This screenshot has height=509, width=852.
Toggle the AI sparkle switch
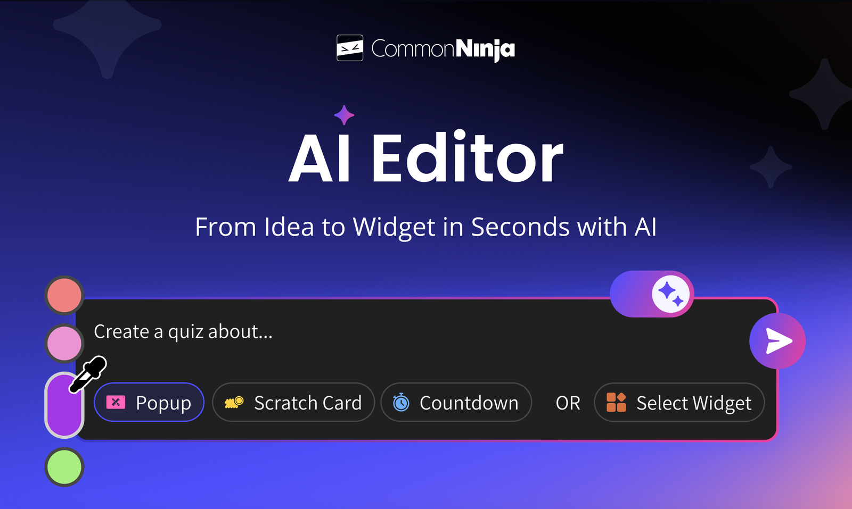(x=652, y=294)
